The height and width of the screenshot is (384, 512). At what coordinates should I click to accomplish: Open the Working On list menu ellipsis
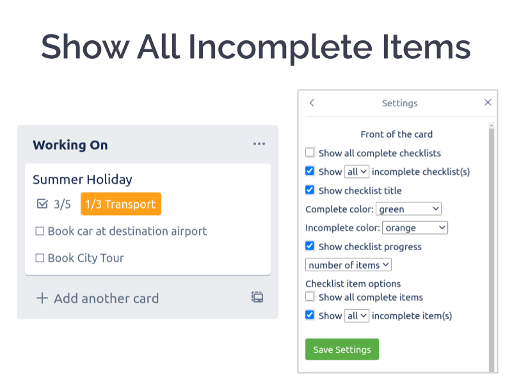pos(259,143)
